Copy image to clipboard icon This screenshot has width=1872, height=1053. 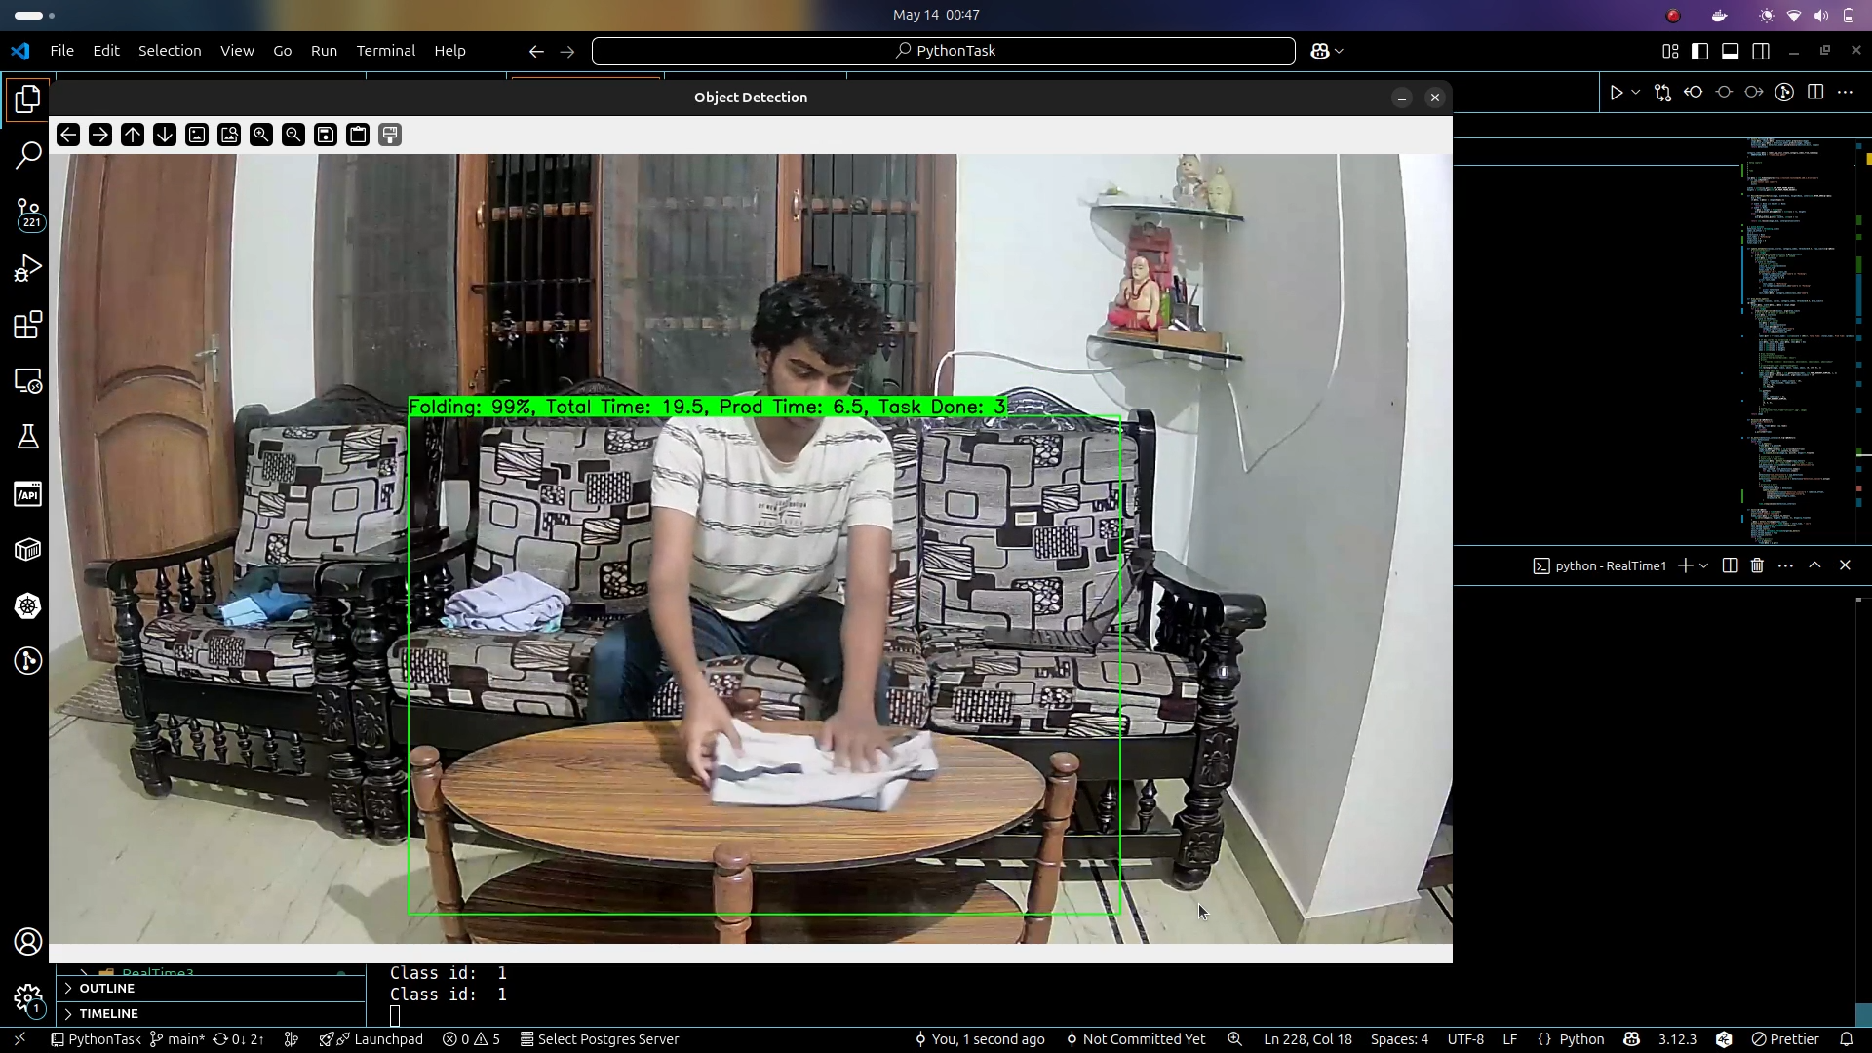tap(358, 135)
